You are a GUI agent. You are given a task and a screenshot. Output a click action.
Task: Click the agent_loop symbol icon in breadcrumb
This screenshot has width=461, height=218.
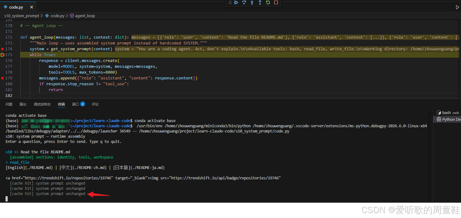(x=72, y=16)
